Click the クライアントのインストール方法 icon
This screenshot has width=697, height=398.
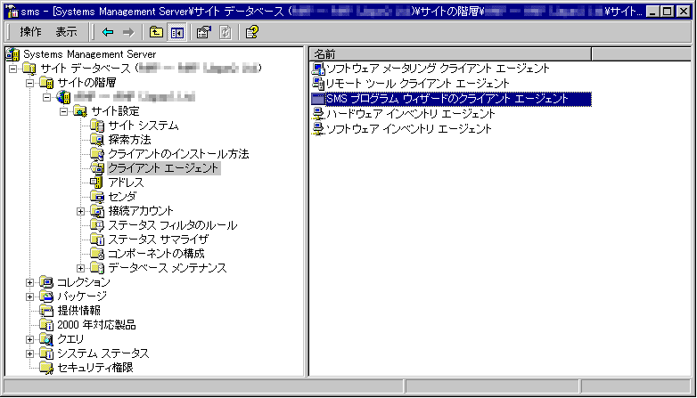point(97,154)
